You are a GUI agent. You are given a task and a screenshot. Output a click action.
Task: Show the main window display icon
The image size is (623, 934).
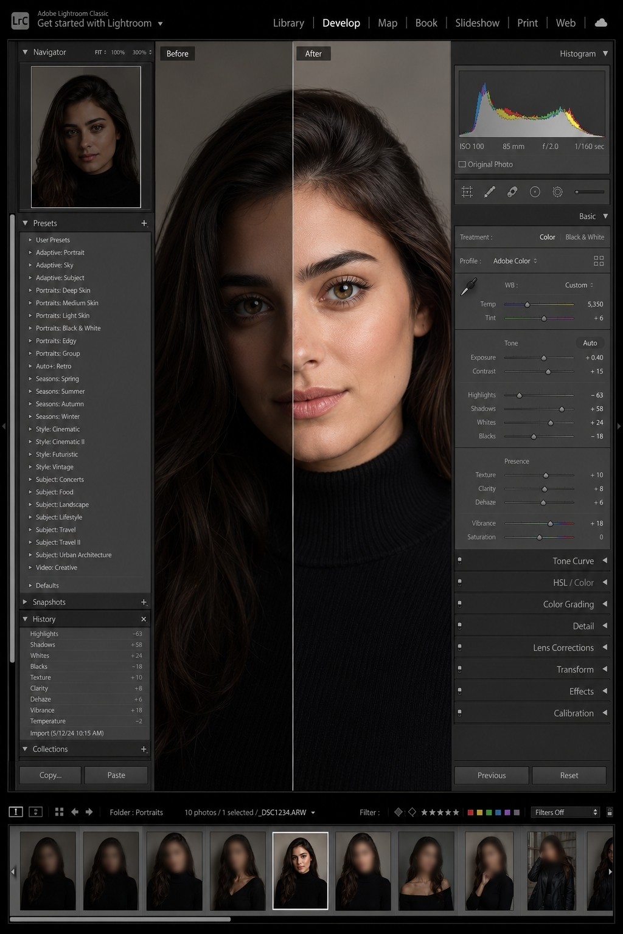pyautogui.click(x=16, y=812)
